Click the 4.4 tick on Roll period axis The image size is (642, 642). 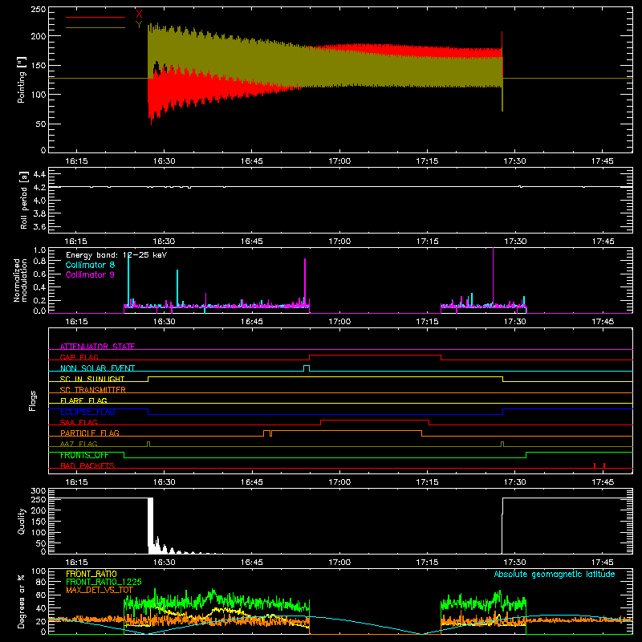pyautogui.click(x=39, y=174)
